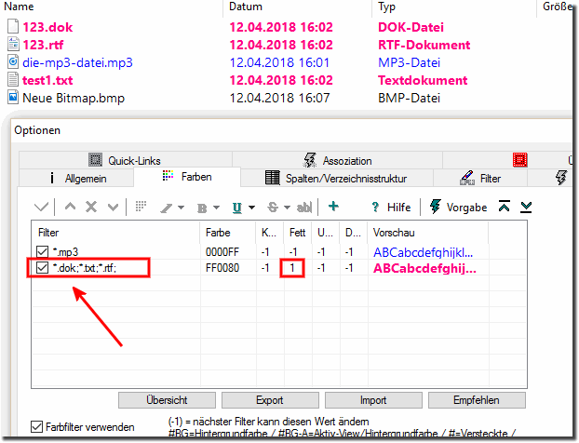Viewport: 579px width, 443px height.
Task: Move filter down with the down arrow
Action: pos(113,208)
